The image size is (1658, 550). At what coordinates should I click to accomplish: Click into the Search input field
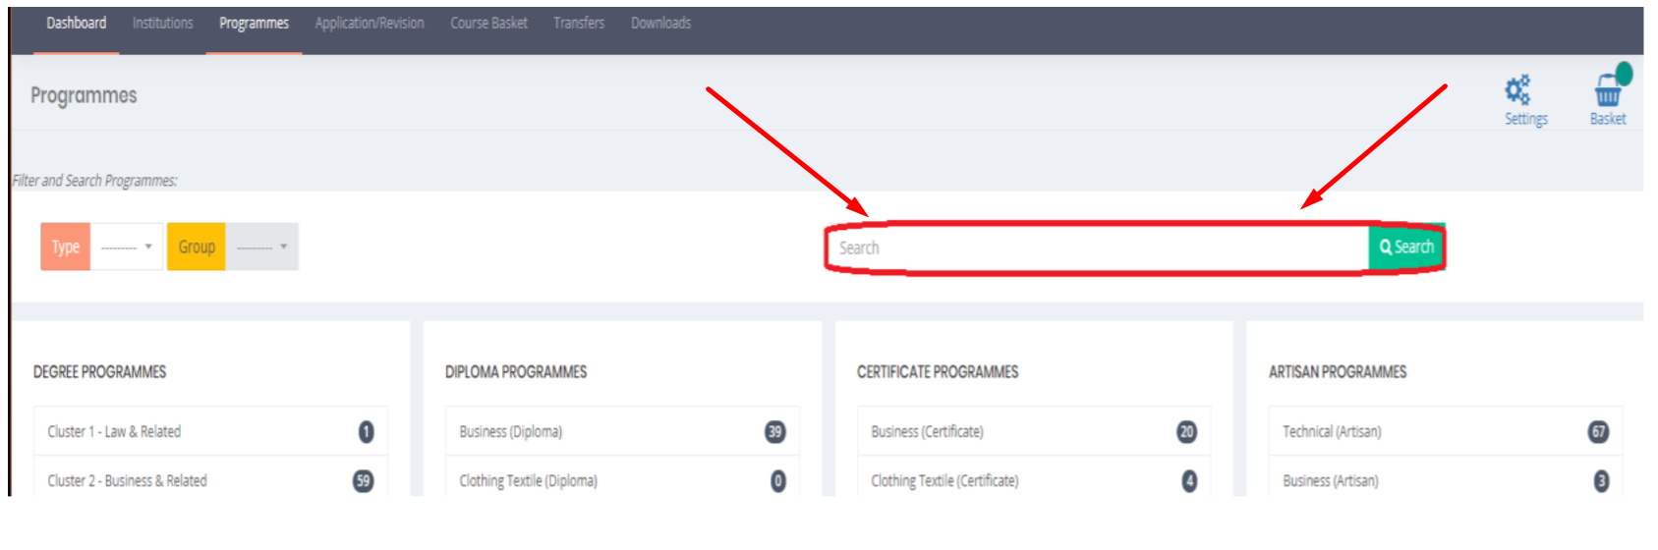click(1096, 248)
